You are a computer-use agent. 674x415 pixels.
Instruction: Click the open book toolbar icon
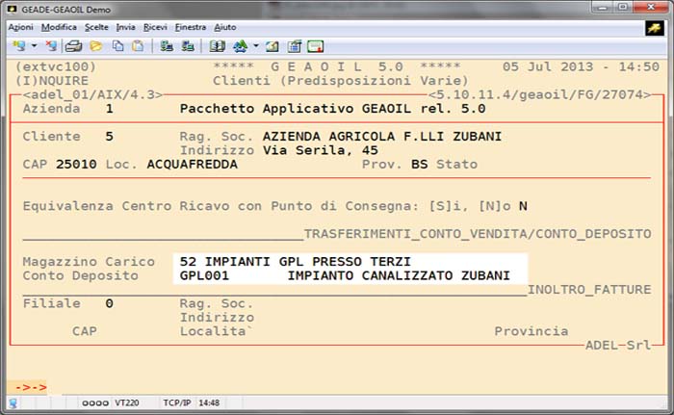[218, 45]
